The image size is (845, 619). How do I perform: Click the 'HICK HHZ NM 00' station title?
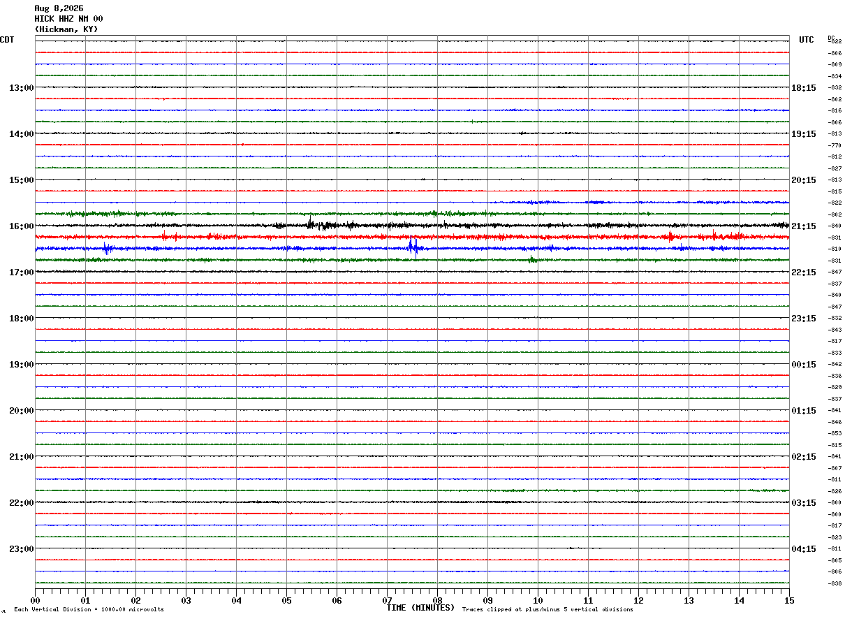tap(68, 19)
